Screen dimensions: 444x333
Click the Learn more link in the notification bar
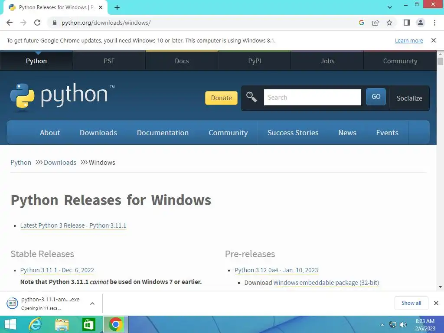coord(409,40)
